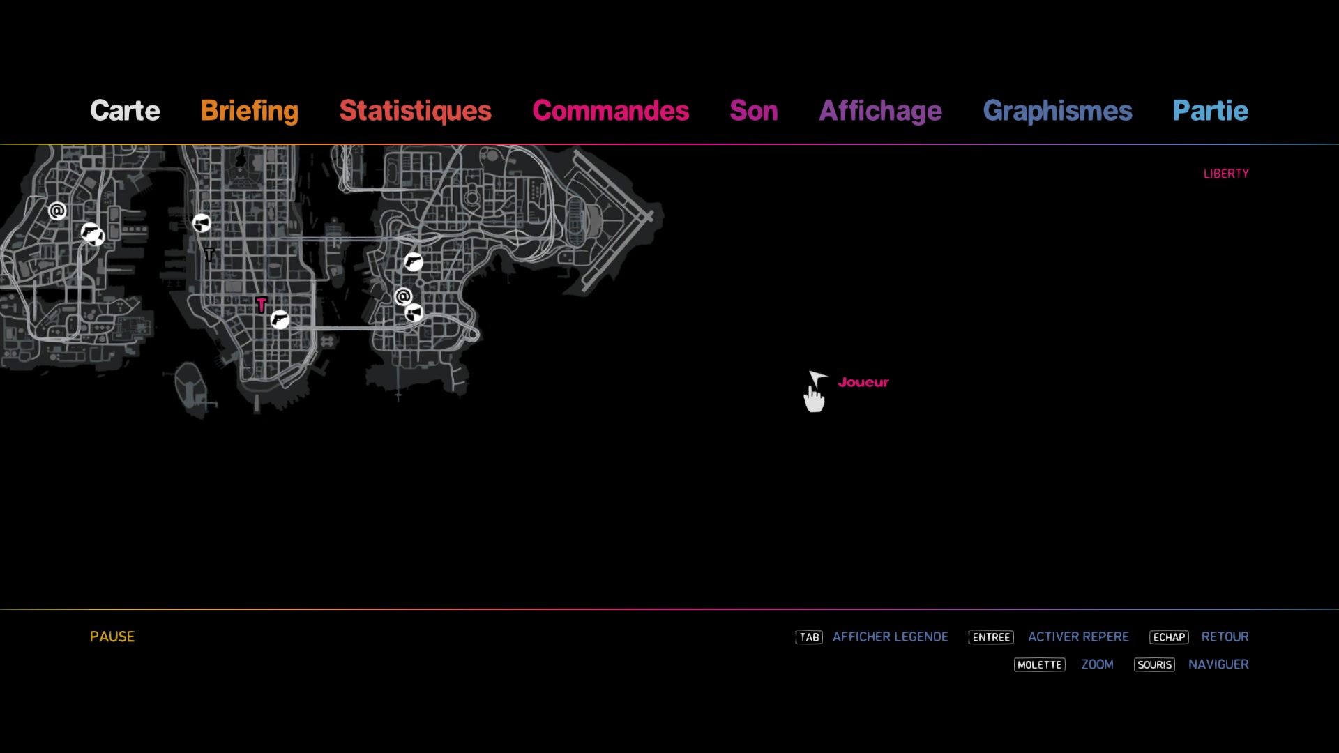Click the small island south of Algonquin
The image size is (1339, 753).
(190, 389)
